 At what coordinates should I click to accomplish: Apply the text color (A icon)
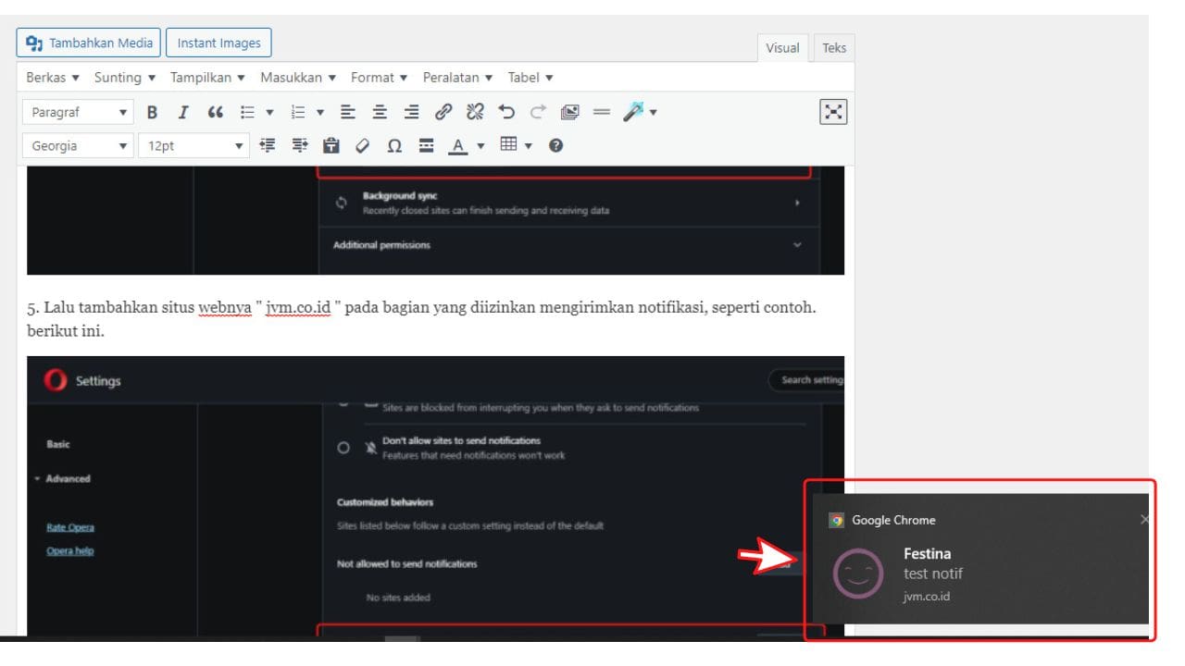(457, 145)
